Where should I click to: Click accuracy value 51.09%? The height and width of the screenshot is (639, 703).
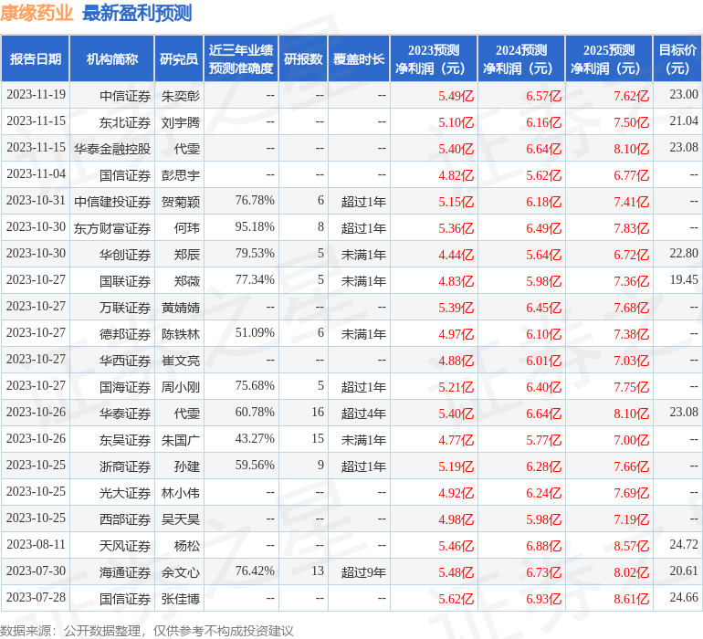click(255, 332)
